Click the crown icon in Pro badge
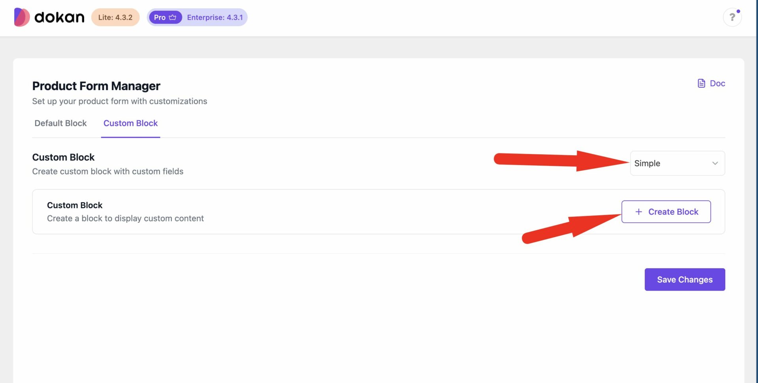The height and width of the screenshot is (383, 758). click(173, 17)
